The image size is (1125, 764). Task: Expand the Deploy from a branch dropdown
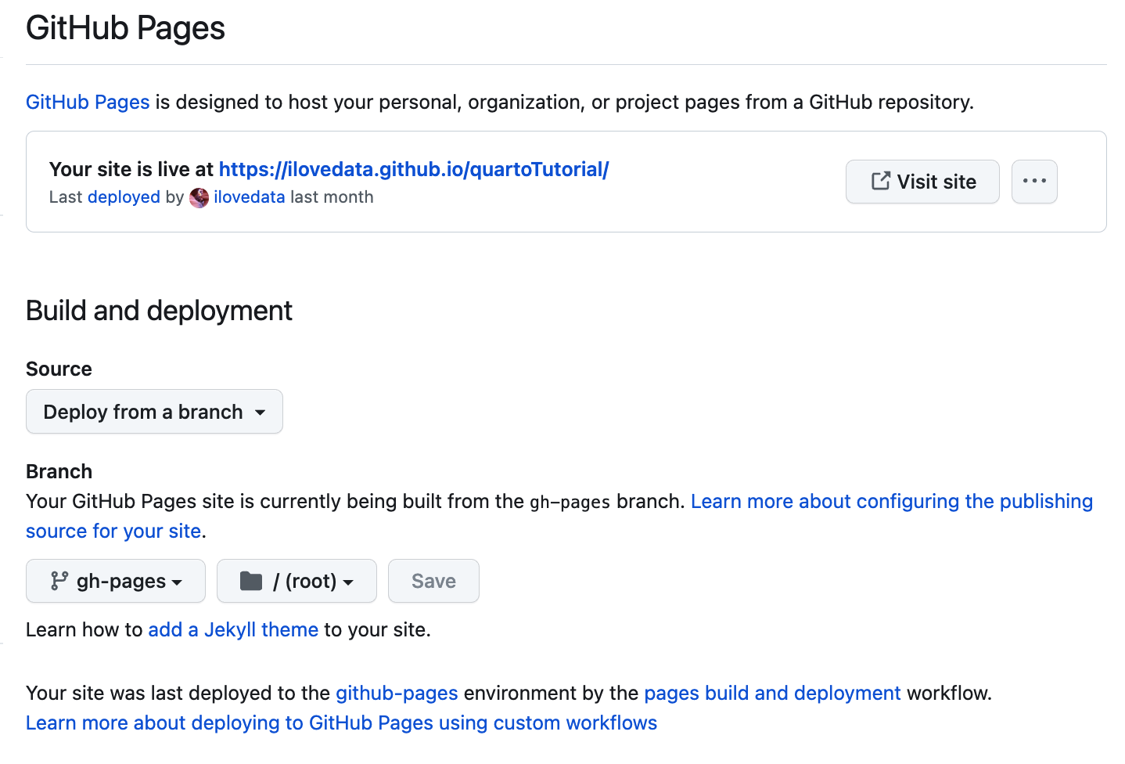pyautogui.click(x=154, y=412)
